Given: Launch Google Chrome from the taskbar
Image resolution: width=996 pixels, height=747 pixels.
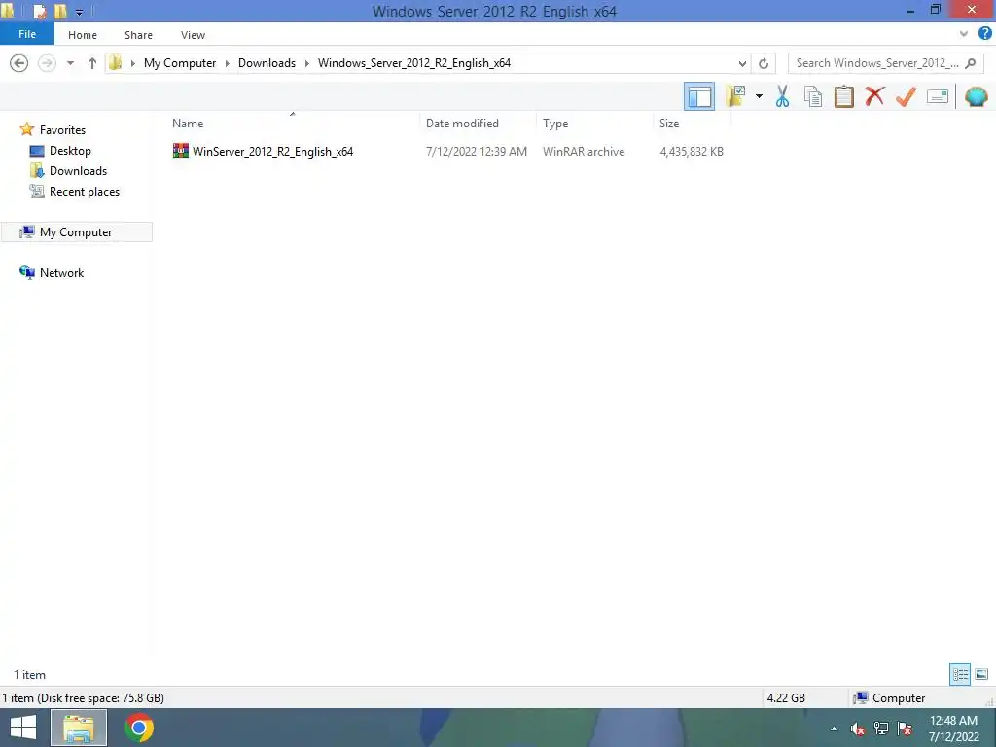Looking at the screenshot, I should (139, 728).
